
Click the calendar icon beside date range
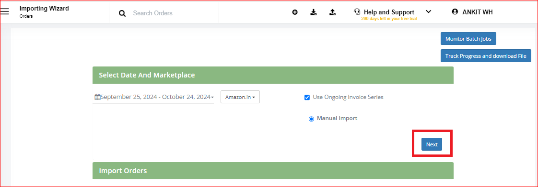(97, 97)
